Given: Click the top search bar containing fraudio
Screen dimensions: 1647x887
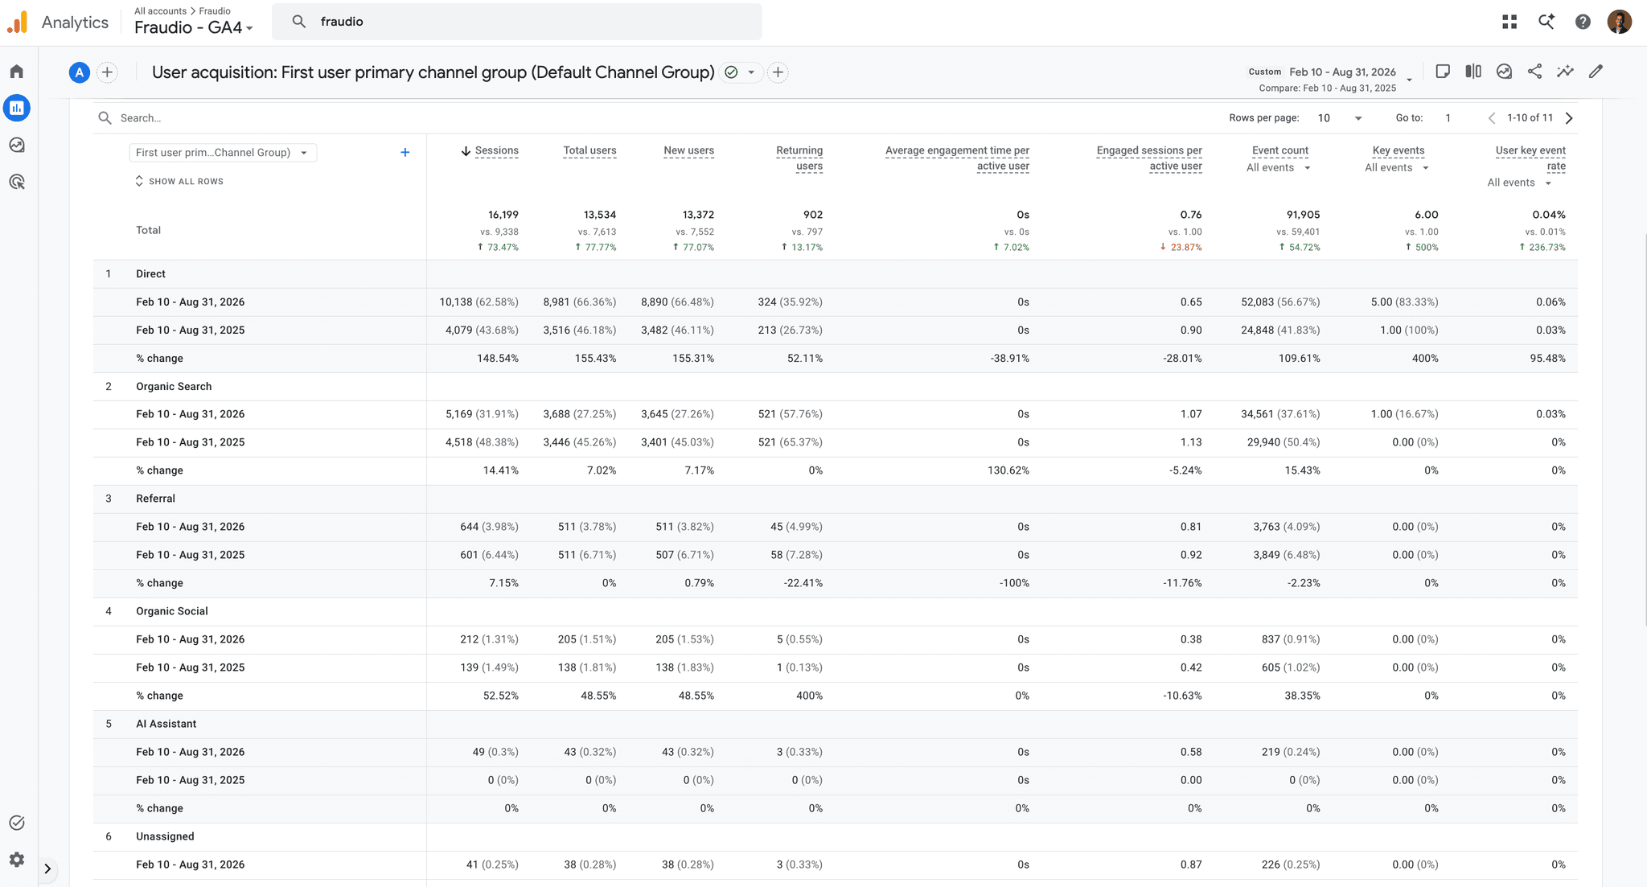Looking at the screenshot, I should 517,22.
